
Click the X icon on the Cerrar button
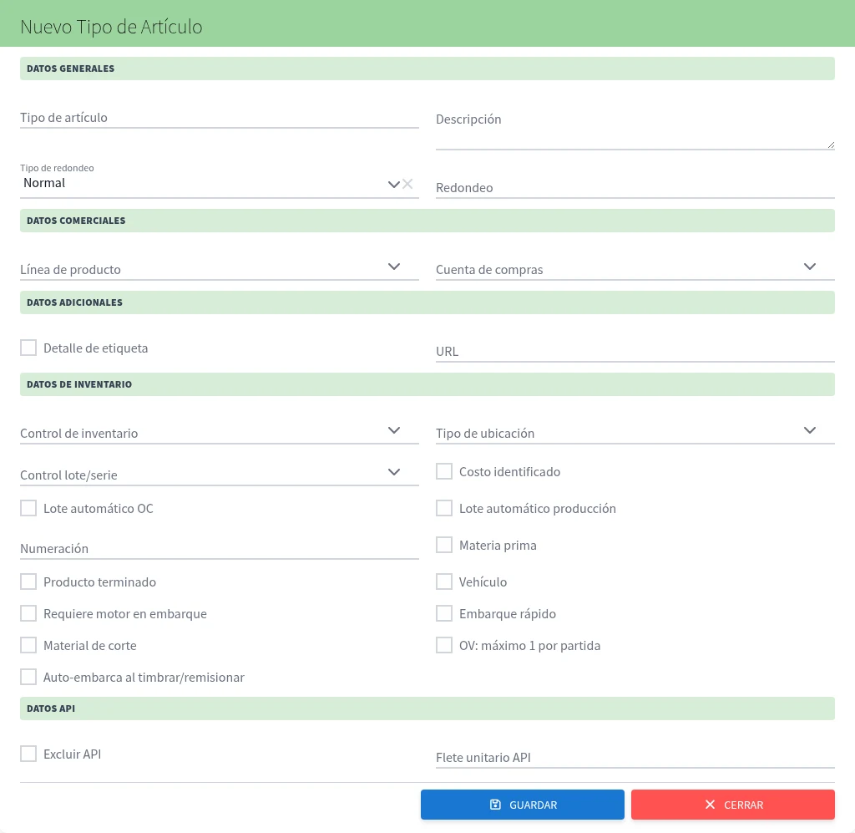coord(710,805)
